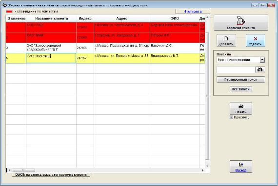Select ФИО cell Сидоров Иван Александрович
The height and width of the screenshot is (186, 278).
175,27
